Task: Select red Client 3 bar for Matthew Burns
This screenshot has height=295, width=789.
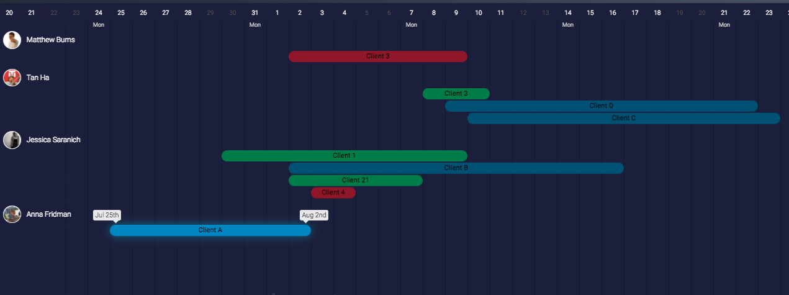Action: point(378,57)
